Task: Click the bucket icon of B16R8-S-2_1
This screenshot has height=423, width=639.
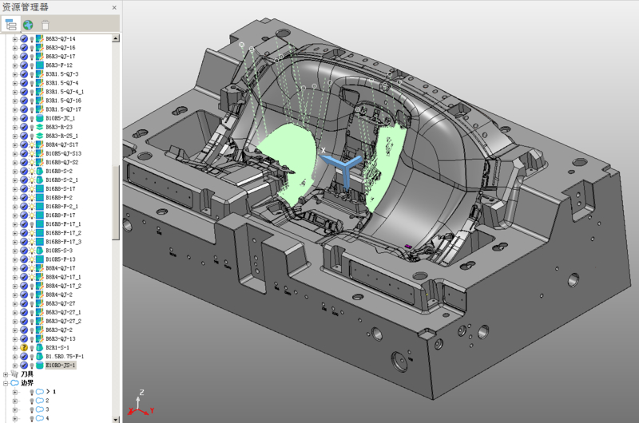Action: point(39,180)
